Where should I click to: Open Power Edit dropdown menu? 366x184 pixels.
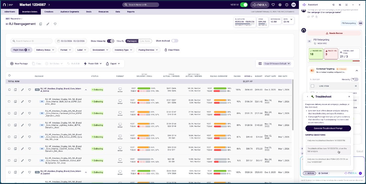click(93, 63)
